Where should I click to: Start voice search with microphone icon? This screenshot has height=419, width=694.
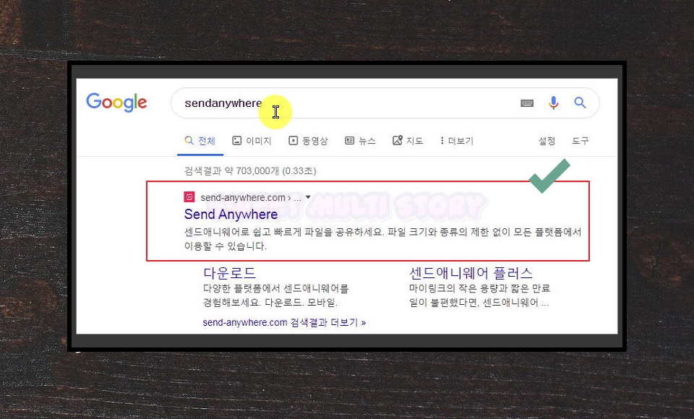tap(553, 103)
